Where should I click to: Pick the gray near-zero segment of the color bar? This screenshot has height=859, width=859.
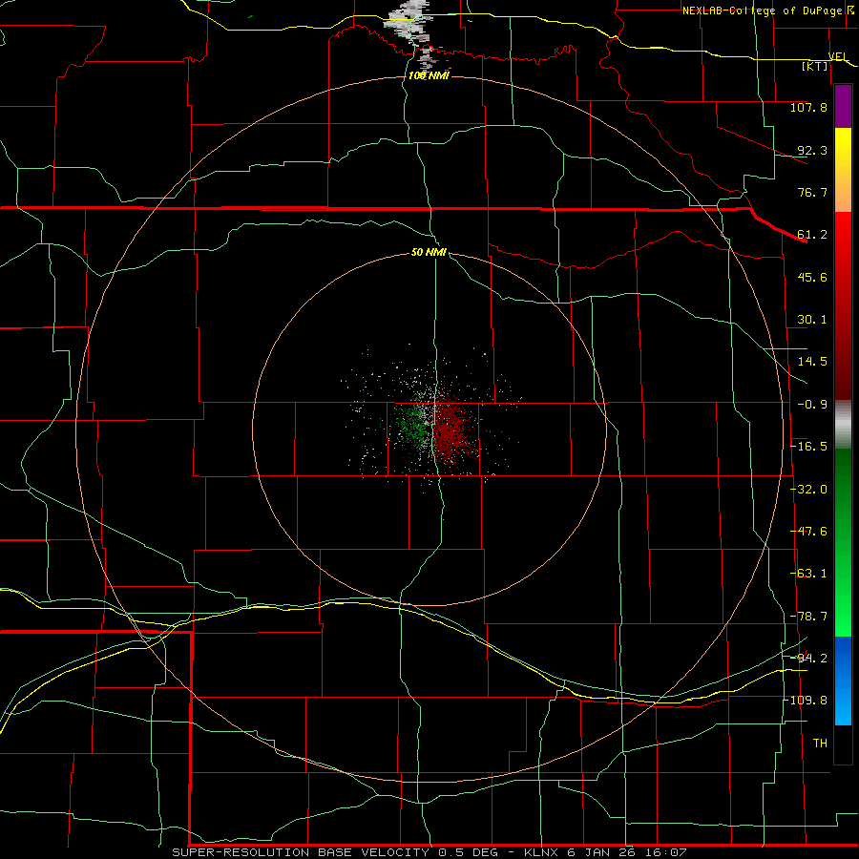(x=843, y=425)
